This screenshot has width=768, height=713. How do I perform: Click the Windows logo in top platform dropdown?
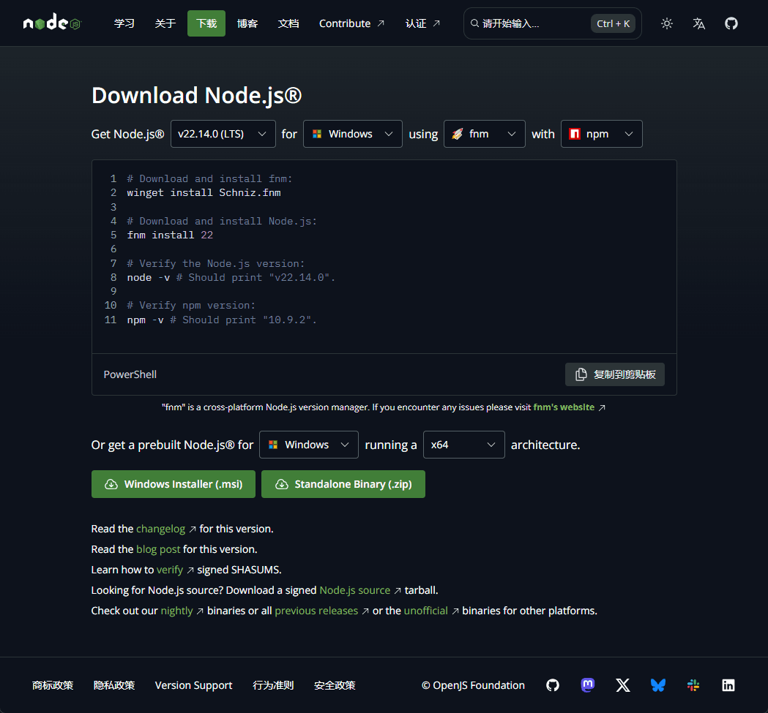317,134
